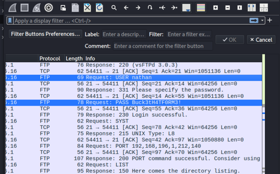Find a packet with magnifier icon
This screenshot has width=280, height=174.
coord(114,8)
